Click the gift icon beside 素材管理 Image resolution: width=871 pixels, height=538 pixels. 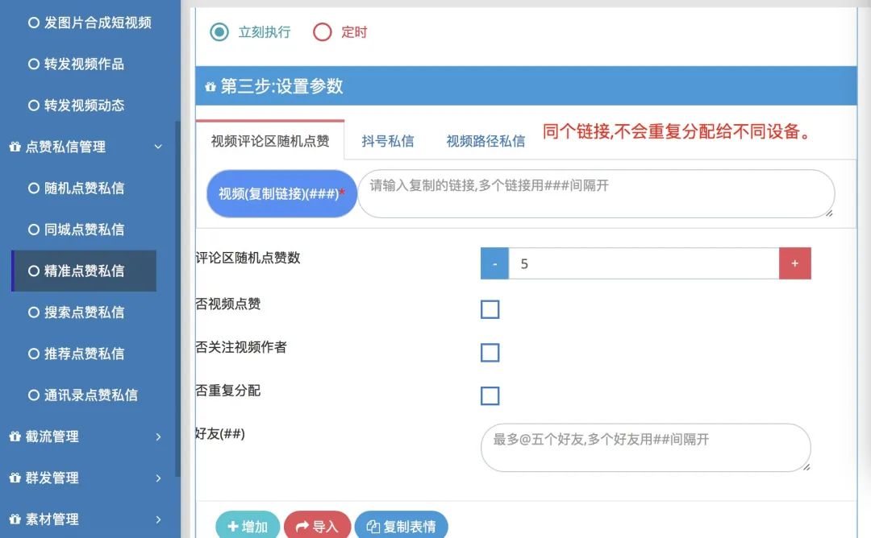click(15, 519)
